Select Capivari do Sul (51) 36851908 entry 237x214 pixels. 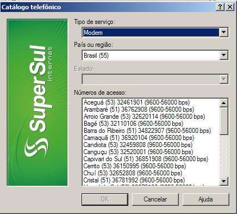click(x=146, y=159)
